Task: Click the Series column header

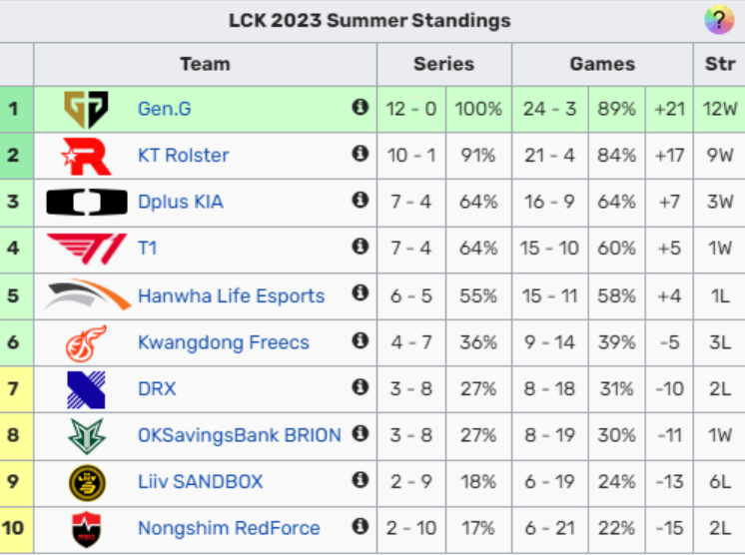Action: coord(444,64)
